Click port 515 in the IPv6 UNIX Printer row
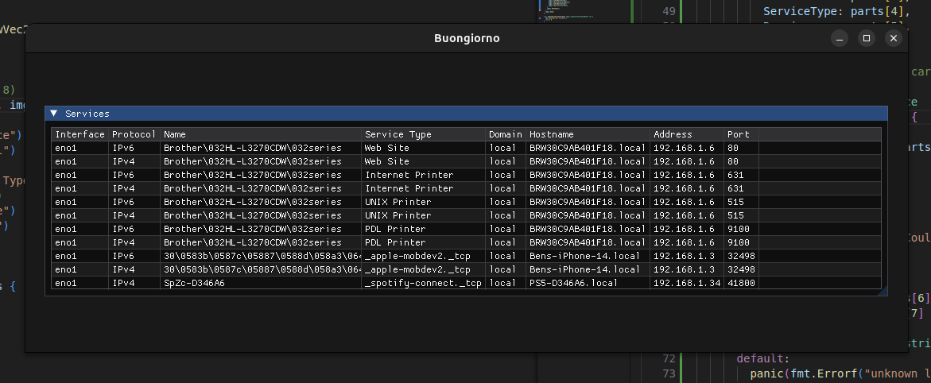Screen dimensions: 931x383 [x=735, y=202]
